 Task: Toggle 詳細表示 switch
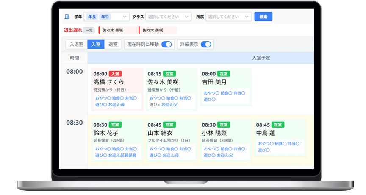206,45
